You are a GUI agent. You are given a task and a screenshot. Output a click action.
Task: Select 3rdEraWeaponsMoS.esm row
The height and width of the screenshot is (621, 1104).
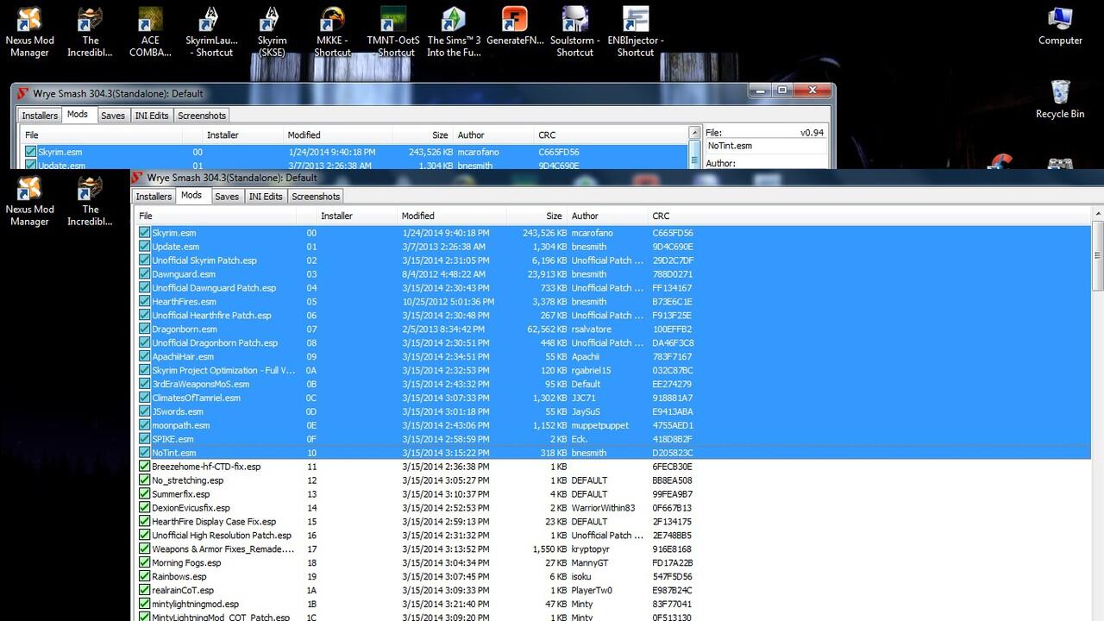point(612,384)
